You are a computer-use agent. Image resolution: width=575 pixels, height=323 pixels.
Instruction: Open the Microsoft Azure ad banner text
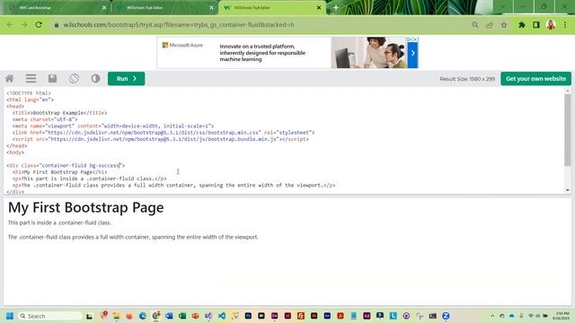[262, 53]
